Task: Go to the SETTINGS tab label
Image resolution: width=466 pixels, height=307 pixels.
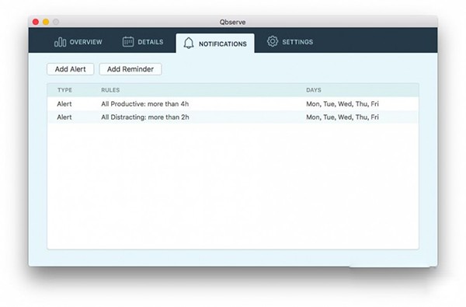Action: tap(297, 42)
